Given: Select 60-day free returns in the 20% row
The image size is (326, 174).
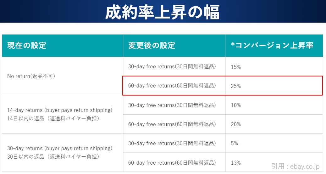Looking at the screenshot, I should (x=172, y=124).
